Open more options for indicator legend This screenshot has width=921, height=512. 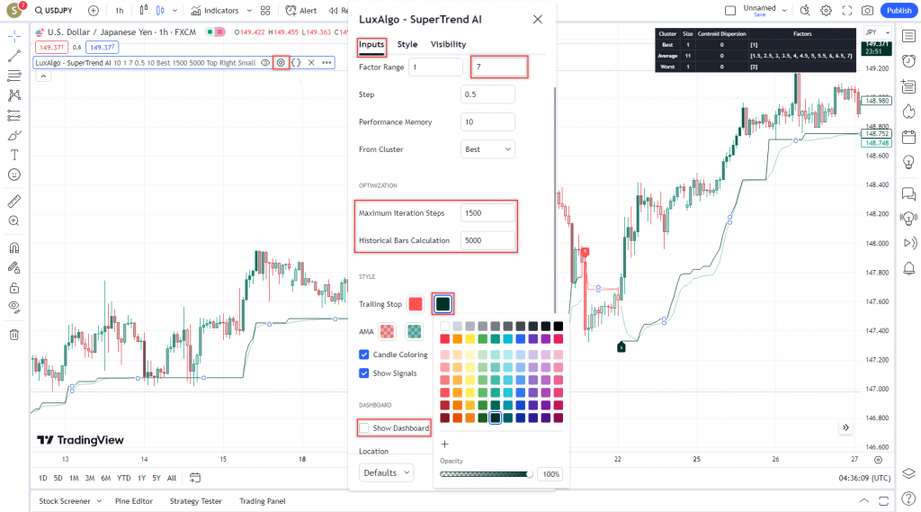click(326, 62)
